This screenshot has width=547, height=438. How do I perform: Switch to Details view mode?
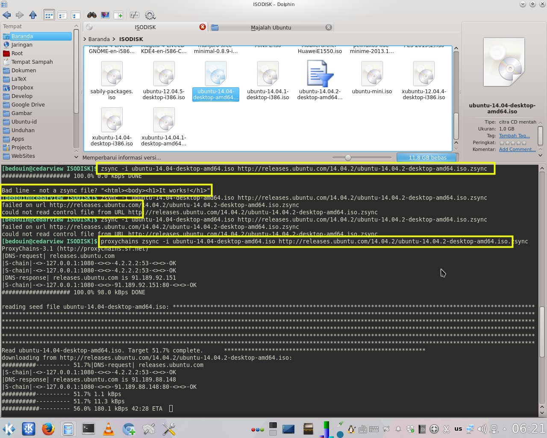[76, 15]
